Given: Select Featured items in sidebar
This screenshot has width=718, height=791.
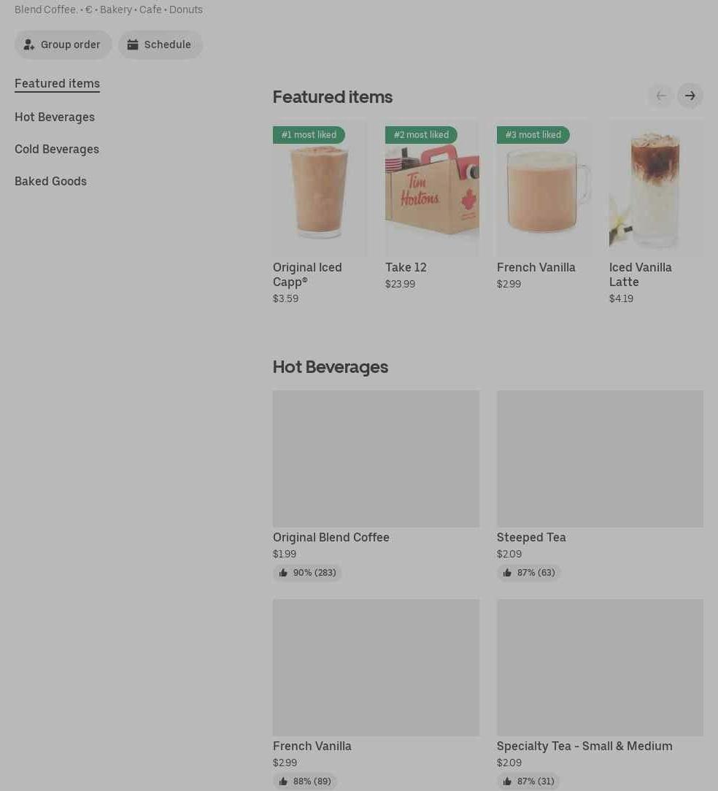Looking at the screenshot, I should [x=57, y=83].
